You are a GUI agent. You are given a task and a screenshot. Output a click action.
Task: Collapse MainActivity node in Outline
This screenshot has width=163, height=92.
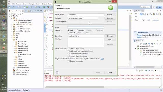click(135, 49)
